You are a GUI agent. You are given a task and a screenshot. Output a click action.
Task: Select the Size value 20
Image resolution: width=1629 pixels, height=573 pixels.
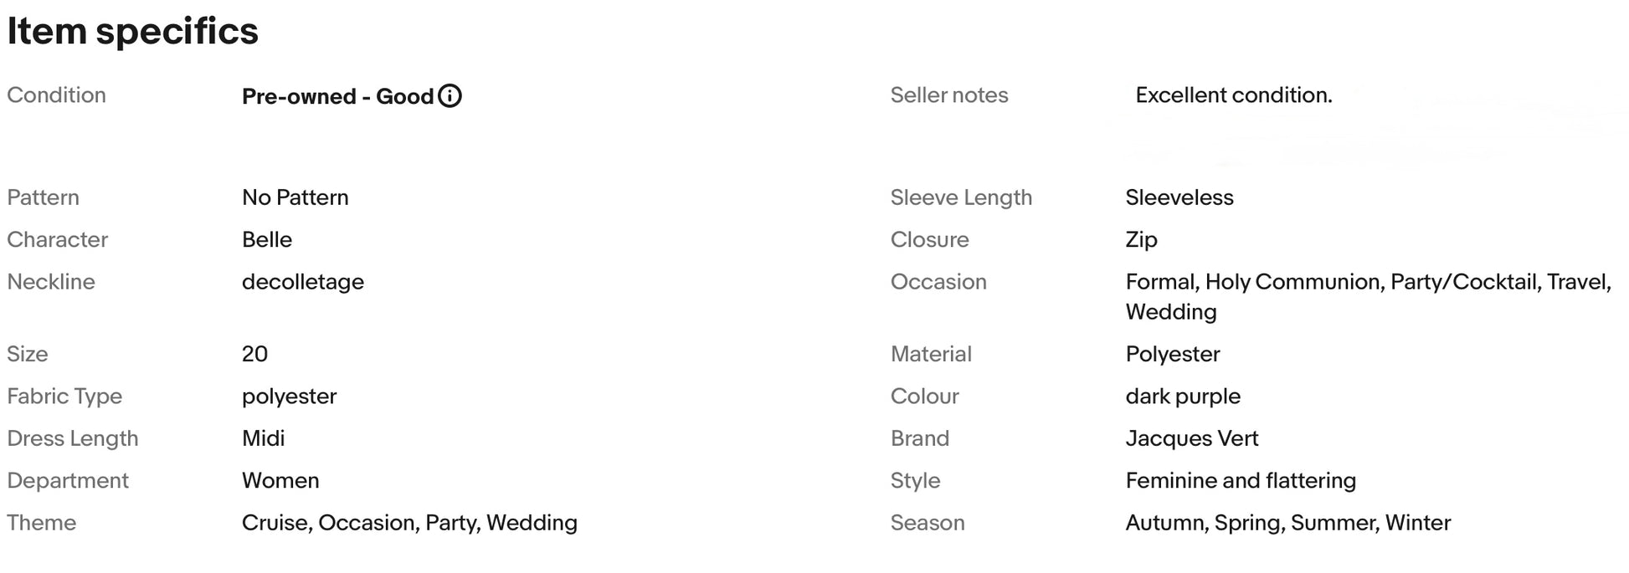(254, 354)
